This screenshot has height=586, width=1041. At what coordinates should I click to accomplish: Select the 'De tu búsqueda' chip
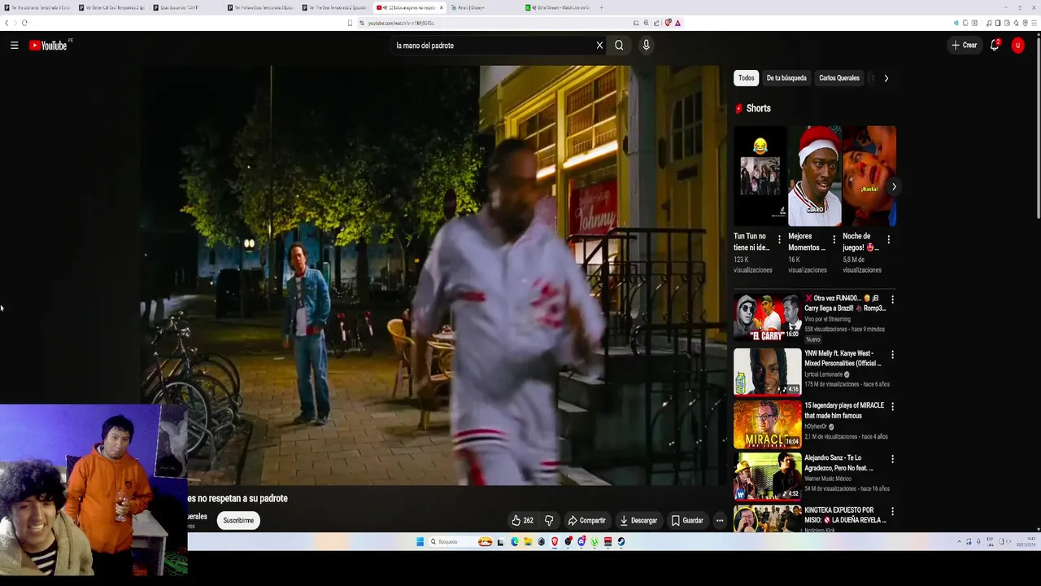click(x=786, y=78)
